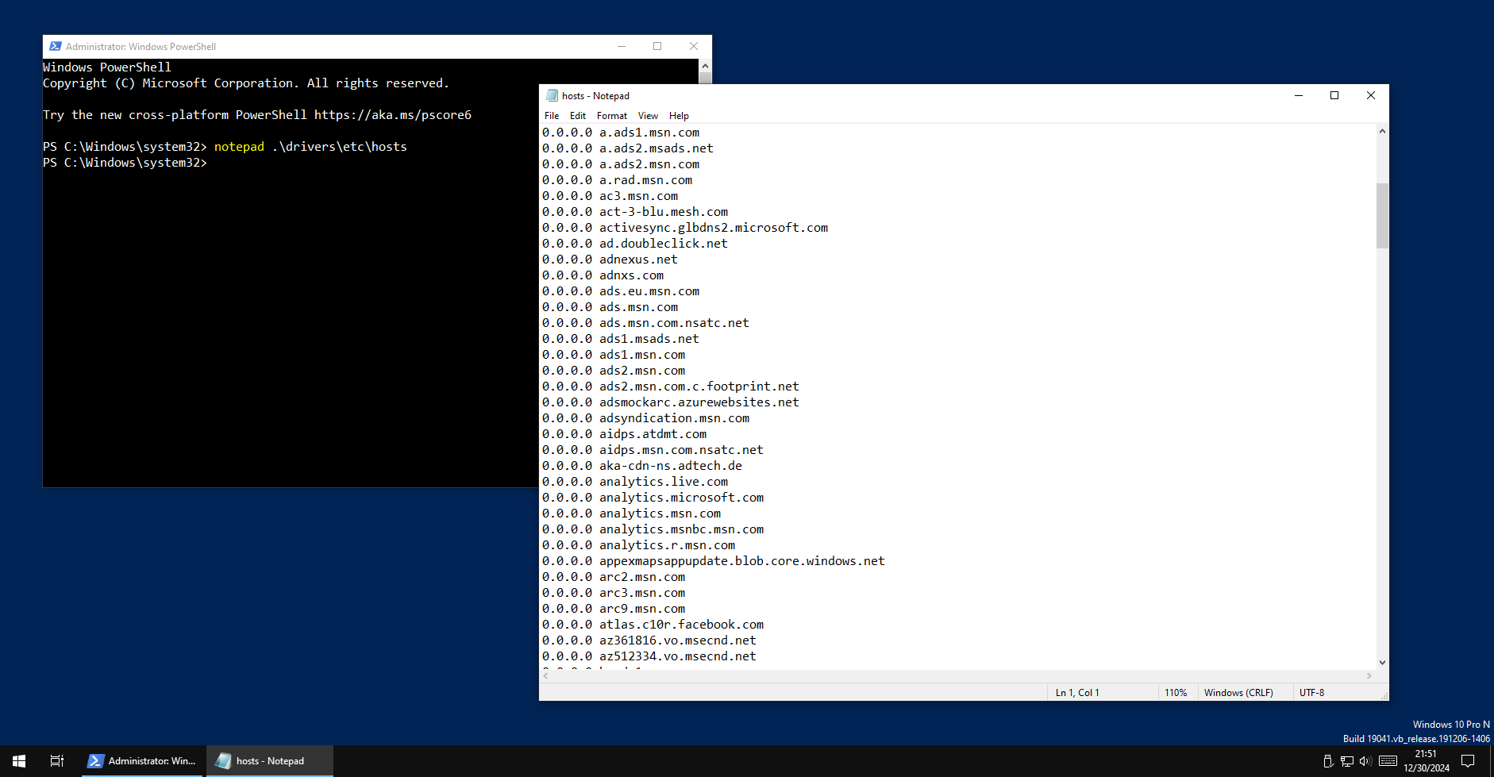
Task: Open the Windows Start menu
Action: coord(19,760)
